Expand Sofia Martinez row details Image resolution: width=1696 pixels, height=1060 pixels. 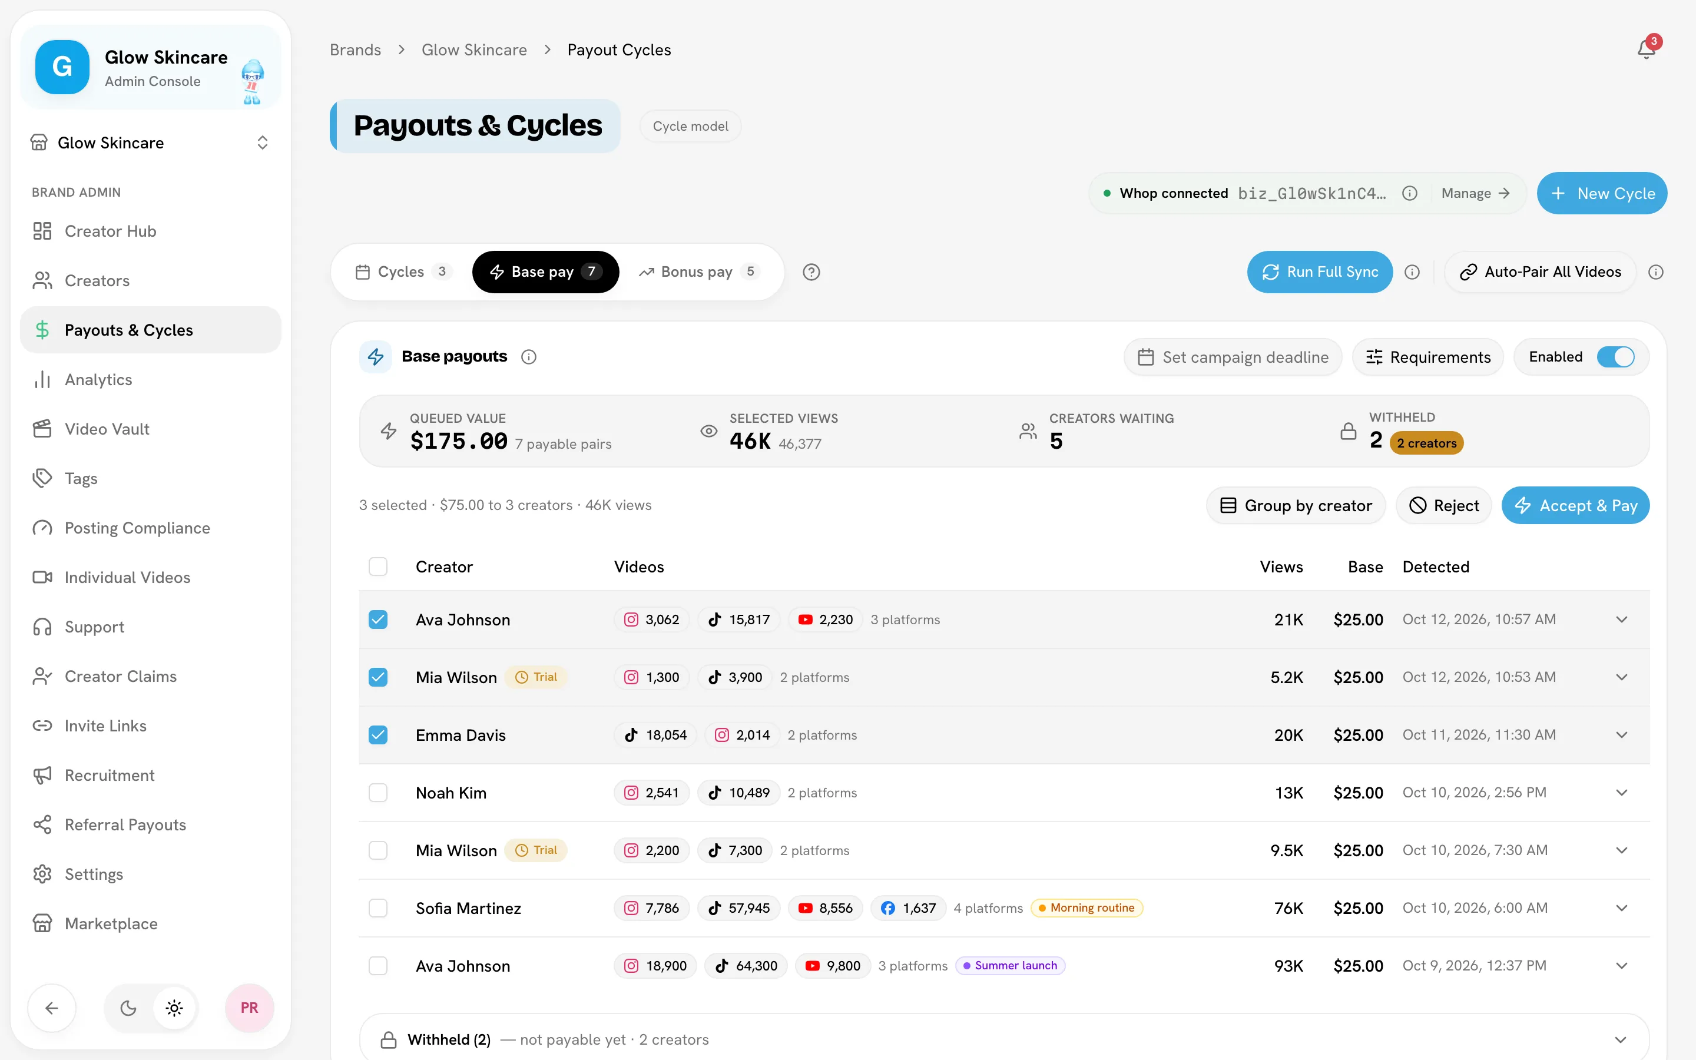click(1622, 908)
